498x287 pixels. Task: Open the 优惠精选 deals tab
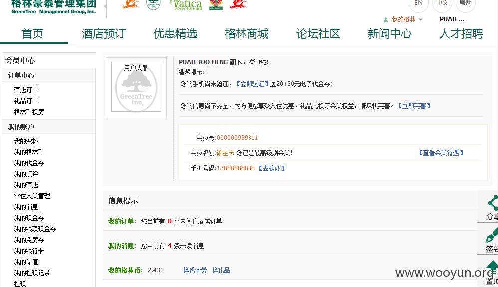point(175,33)
